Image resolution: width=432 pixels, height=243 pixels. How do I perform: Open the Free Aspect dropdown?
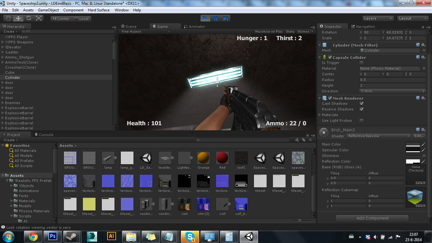tap(146, 32)
